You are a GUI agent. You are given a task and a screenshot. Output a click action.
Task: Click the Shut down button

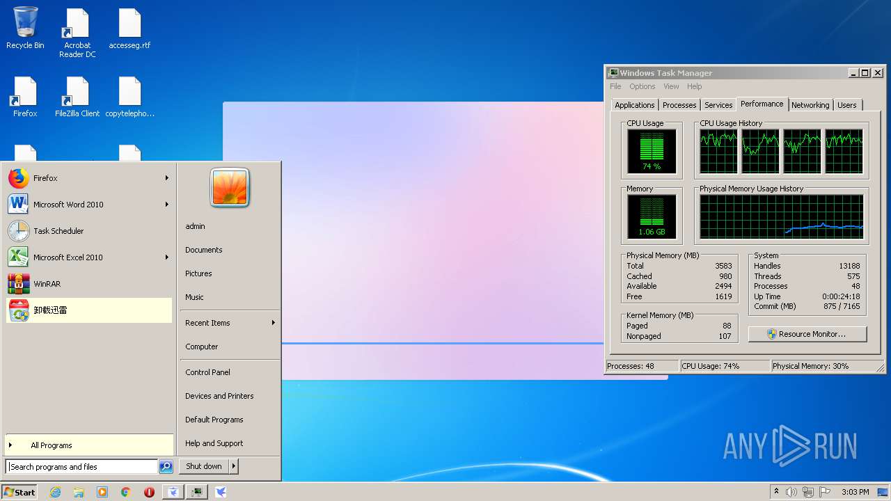tap(204, 466)
